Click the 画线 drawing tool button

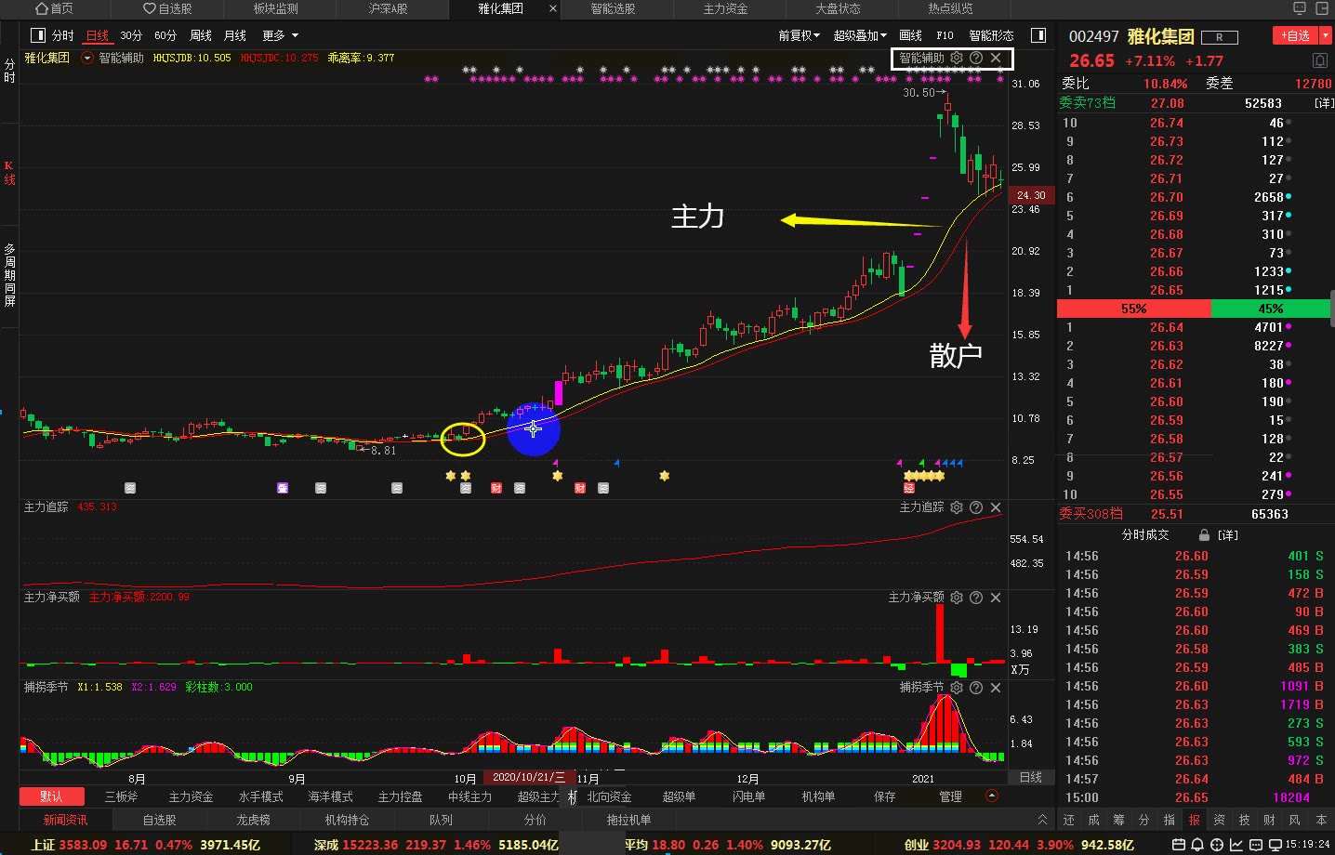[x=911, y=35]
